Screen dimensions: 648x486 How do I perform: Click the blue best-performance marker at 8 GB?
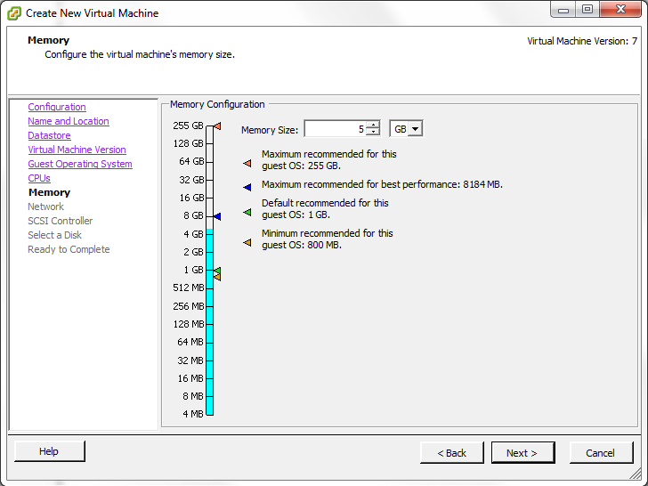coord(217,216)
